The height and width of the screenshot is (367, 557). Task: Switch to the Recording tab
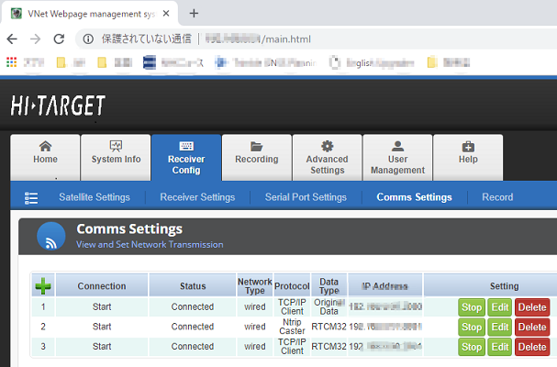click(257, 153)
